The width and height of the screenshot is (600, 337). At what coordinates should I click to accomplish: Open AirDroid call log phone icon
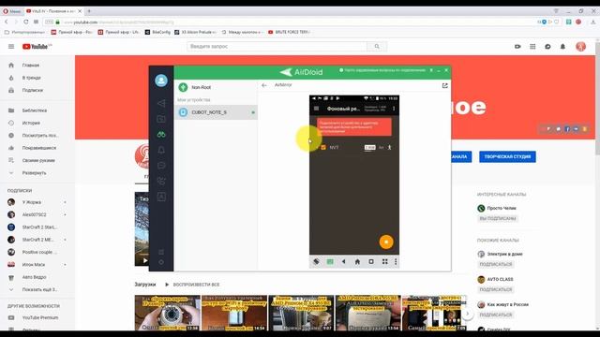click(x=161, y=181)
